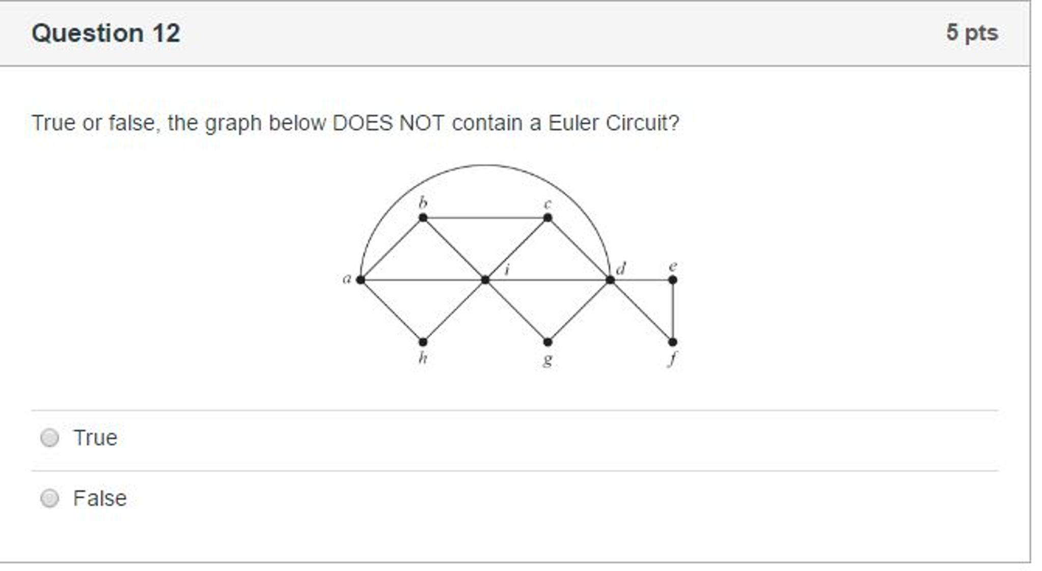Select the False radio button

(x=49, y=498)
